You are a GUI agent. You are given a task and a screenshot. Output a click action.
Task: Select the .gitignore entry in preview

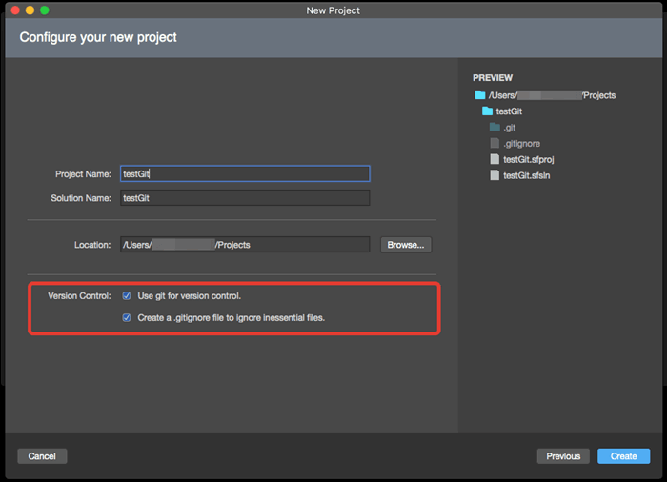pos(522,144)
